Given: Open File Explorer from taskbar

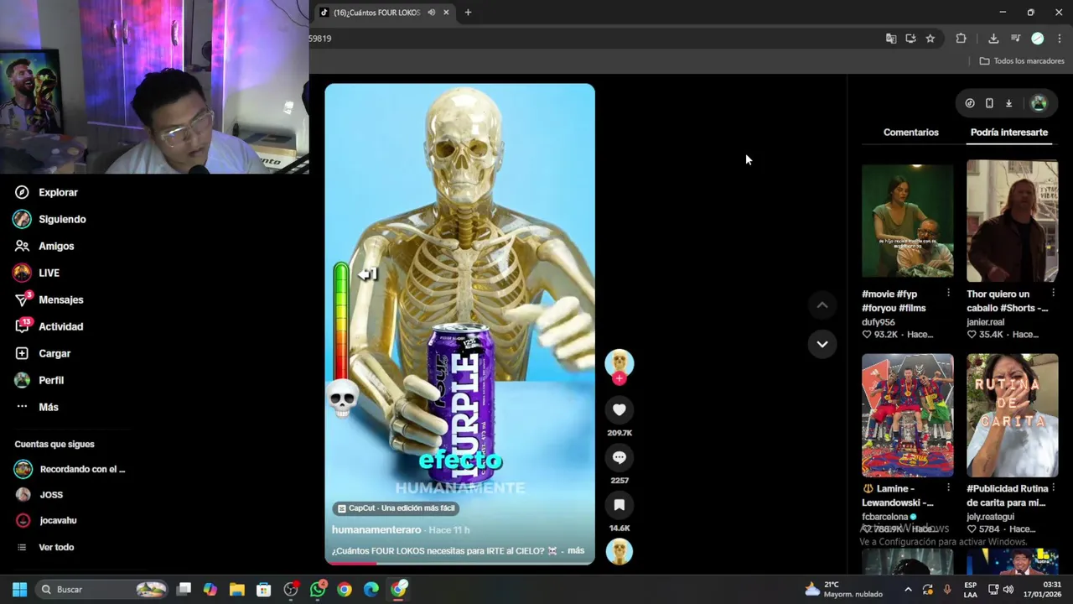Looking at the screenshot, I should pyautogui.click(x=237, y=590).
